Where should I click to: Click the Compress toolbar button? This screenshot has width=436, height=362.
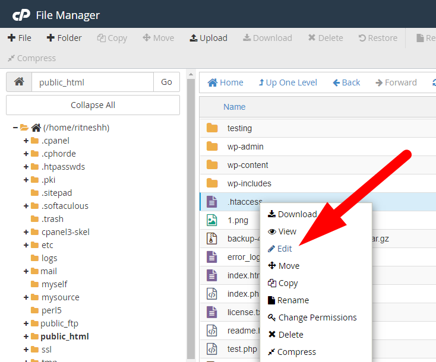pos(31,58)
